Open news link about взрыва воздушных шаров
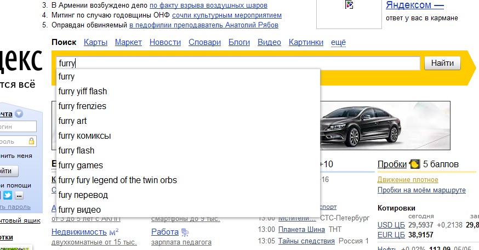This screenshot has width=479, height=250. pos(208,5)
